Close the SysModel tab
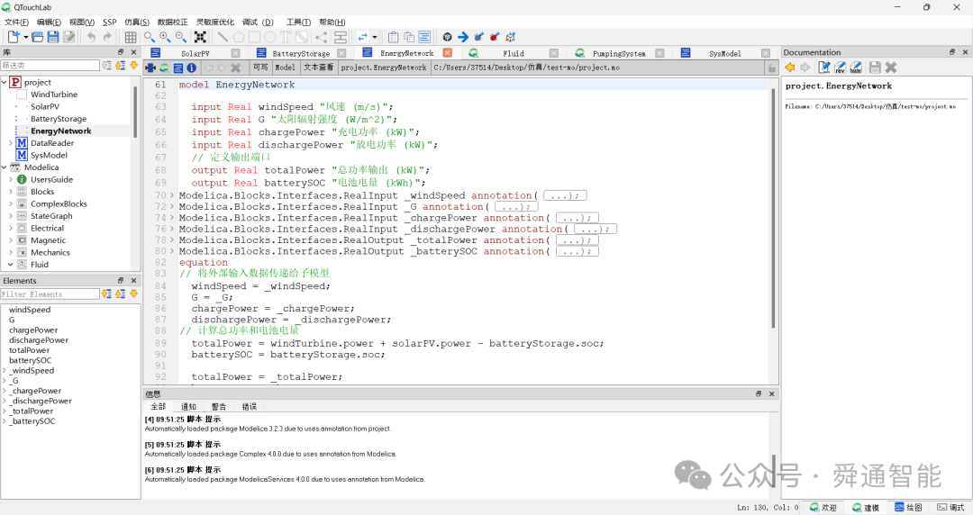 coord(766,53)
